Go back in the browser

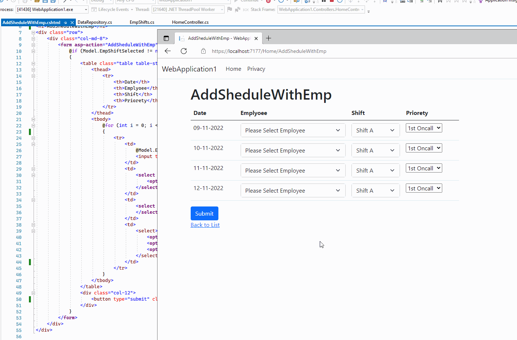click(168, 51)
